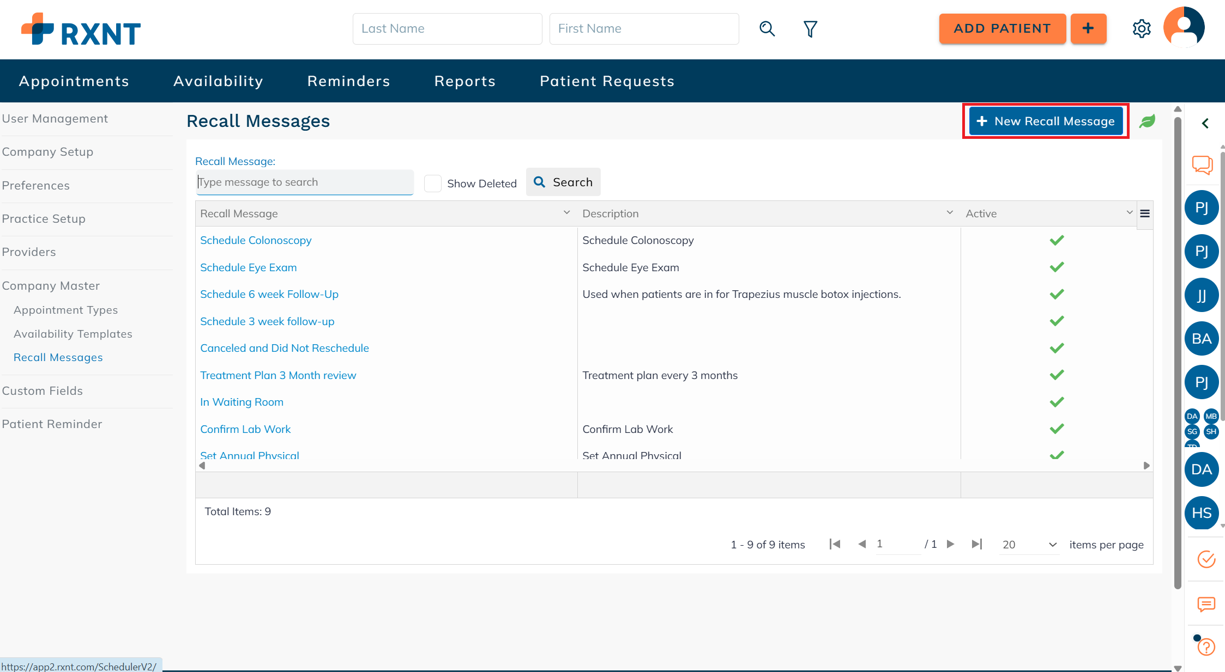Open the patient filter funnel icon
Image resolution: width=1225 pixels, height=672 pixels.
pos(810,29)
